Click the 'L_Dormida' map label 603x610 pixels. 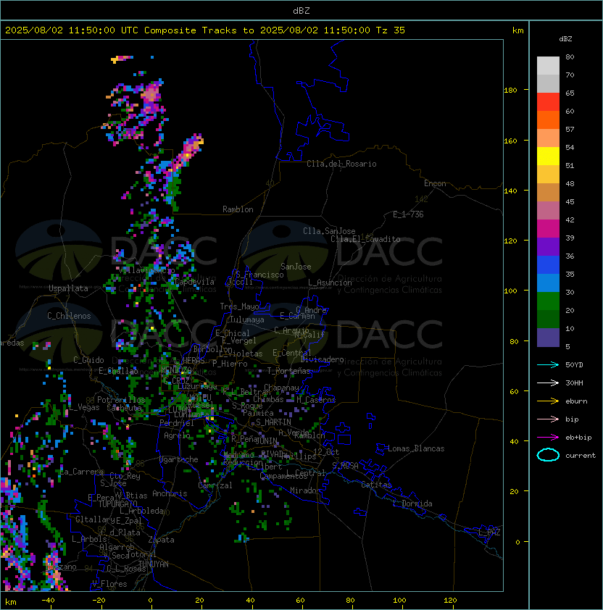(x=412, y=504)
